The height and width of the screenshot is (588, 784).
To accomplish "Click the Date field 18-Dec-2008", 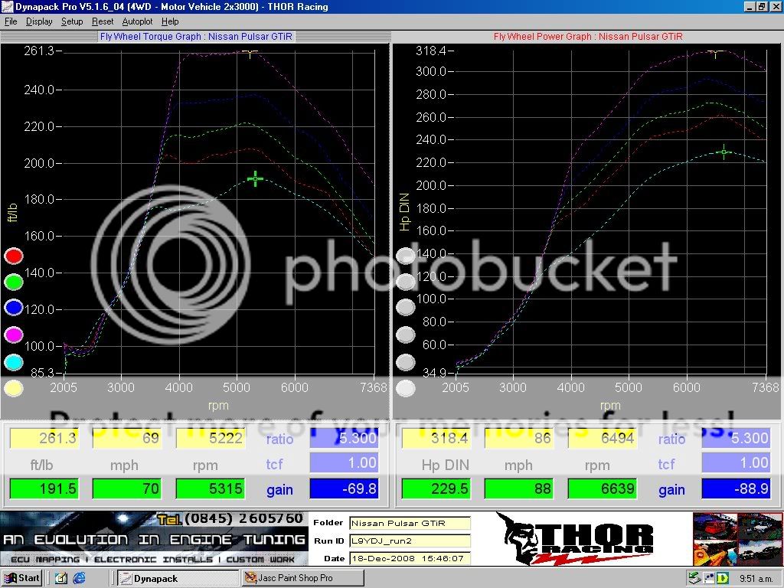I will 410,558.
